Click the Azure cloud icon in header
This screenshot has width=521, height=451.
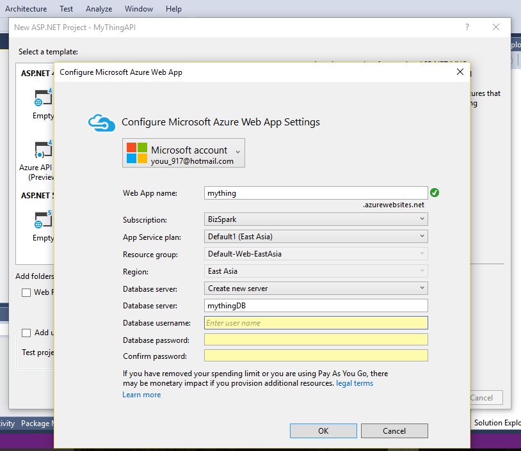click(101, 122)
